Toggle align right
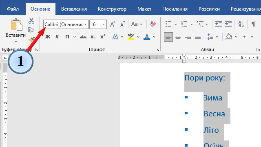The height and width of the screenshot is (147, 261). click(188, 37)
